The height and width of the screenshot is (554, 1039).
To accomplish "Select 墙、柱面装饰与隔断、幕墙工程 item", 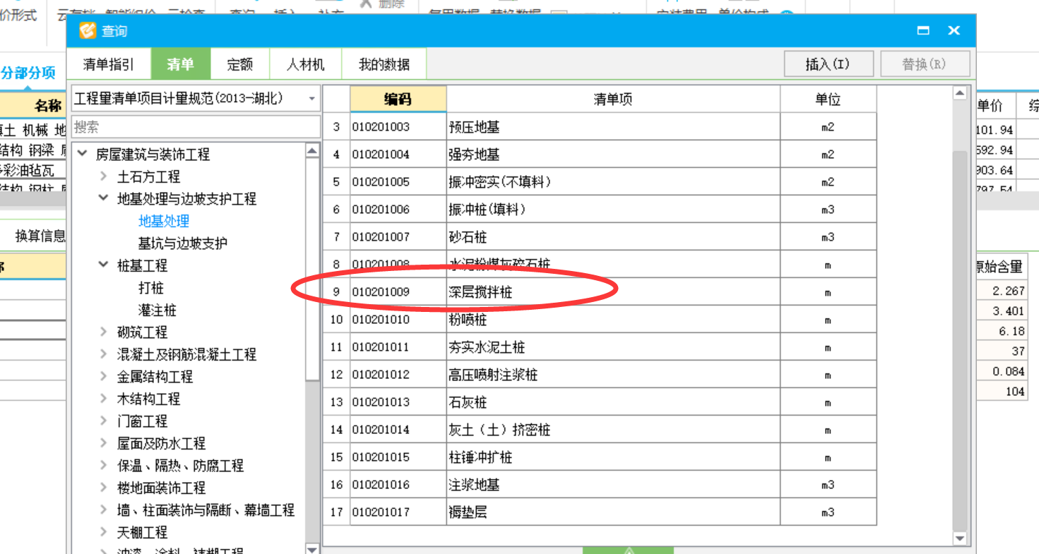I will (206, 510).
